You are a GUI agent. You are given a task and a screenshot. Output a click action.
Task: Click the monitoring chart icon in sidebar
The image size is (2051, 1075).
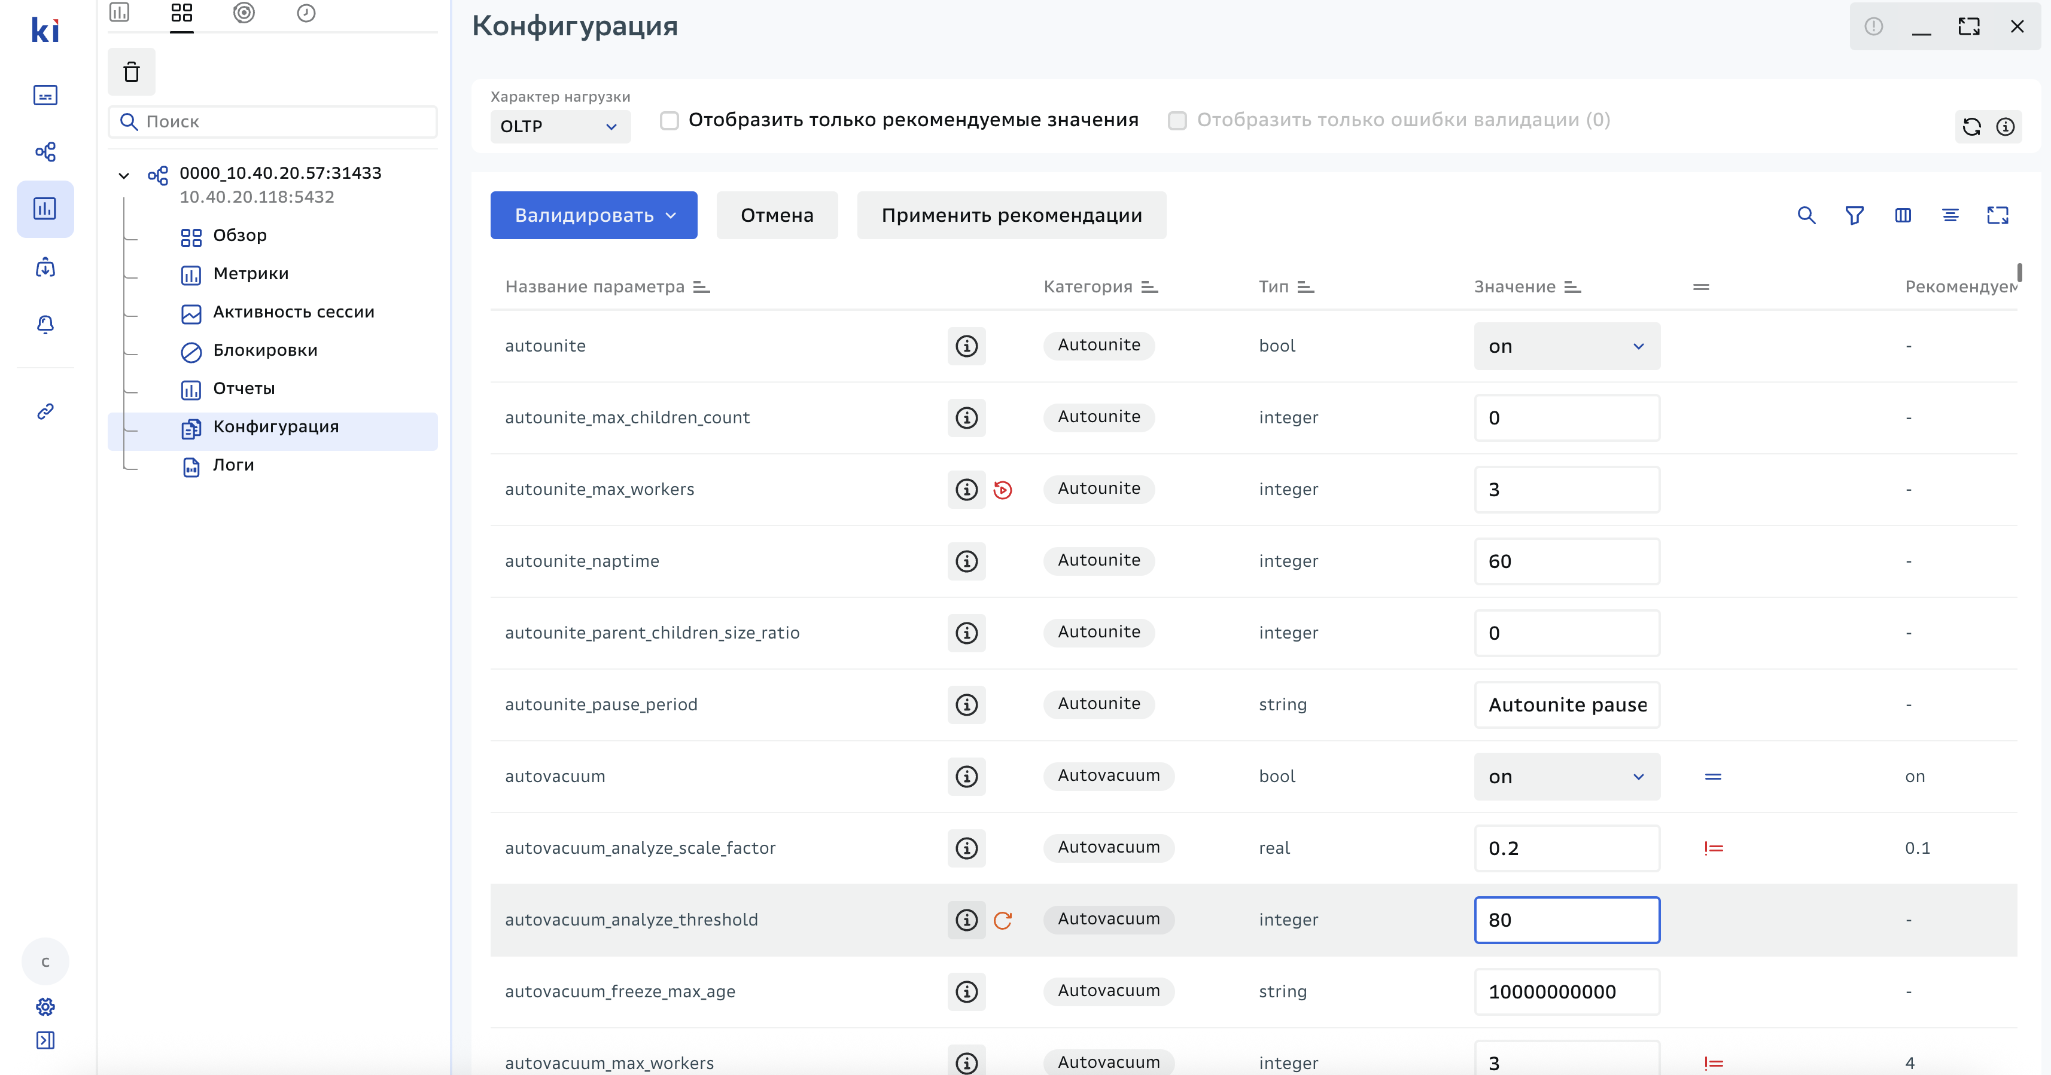[45, 209]
